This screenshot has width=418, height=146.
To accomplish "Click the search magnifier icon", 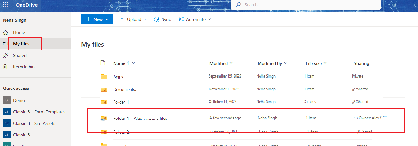I will coord(238,5).
